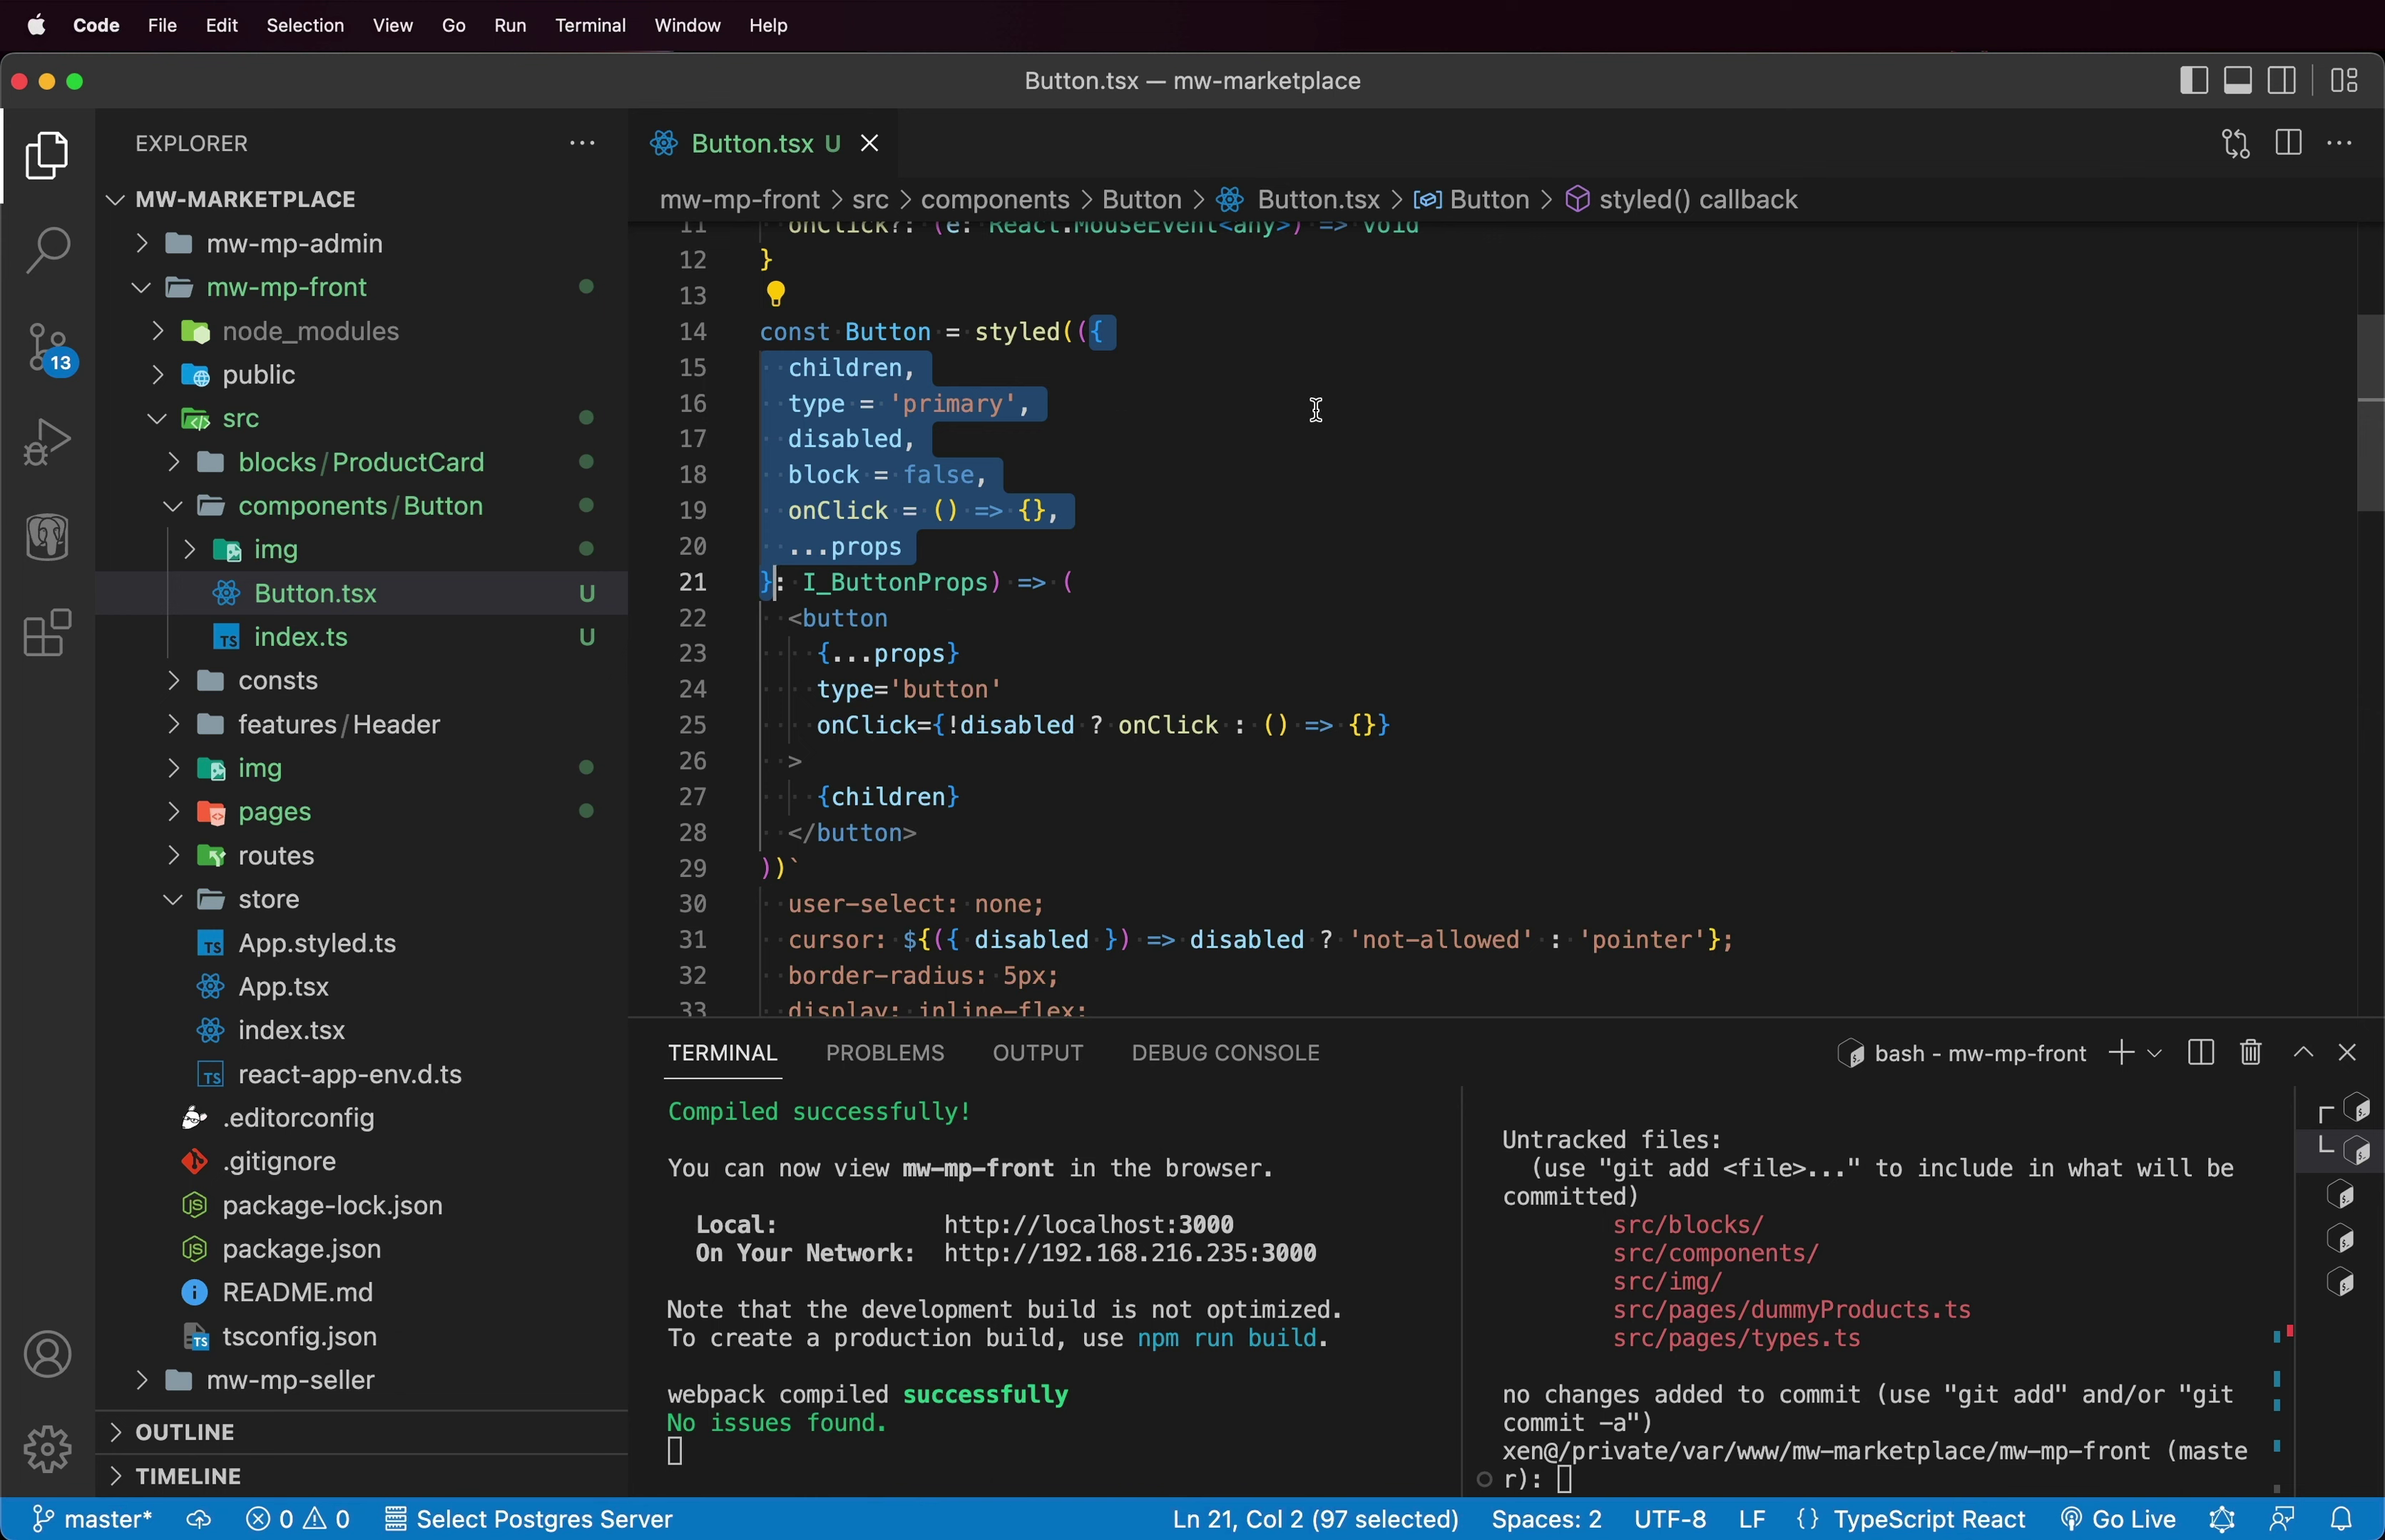2385x1540 pixels.
Task: Split the editor to the right
Action: point(2288,143)
